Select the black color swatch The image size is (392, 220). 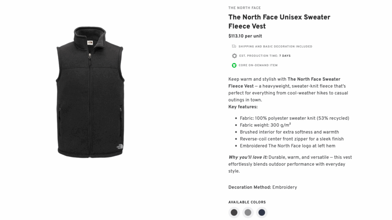point(234,212)
